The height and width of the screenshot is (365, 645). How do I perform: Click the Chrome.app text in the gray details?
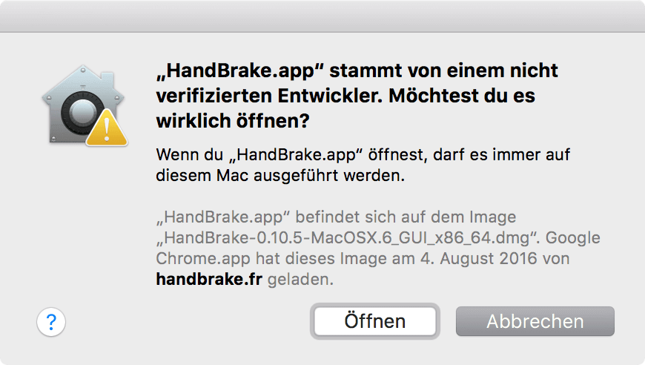(203, 258)
